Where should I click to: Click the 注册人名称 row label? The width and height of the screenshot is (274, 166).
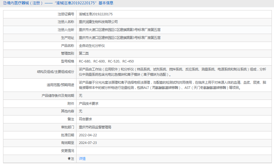(x=66, y=22)
